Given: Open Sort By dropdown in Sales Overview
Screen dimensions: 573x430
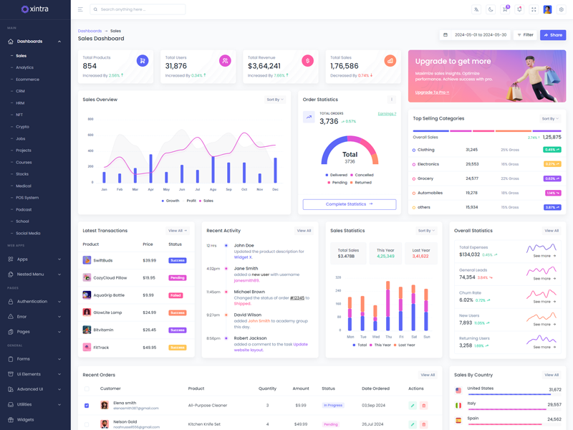Looking at the screenshot, I should [x=275, y=100].
